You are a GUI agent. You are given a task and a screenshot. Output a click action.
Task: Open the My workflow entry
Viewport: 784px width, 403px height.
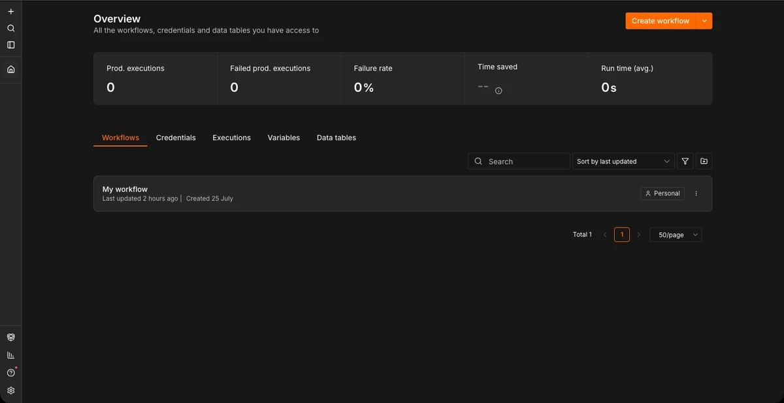pos(402,194)
